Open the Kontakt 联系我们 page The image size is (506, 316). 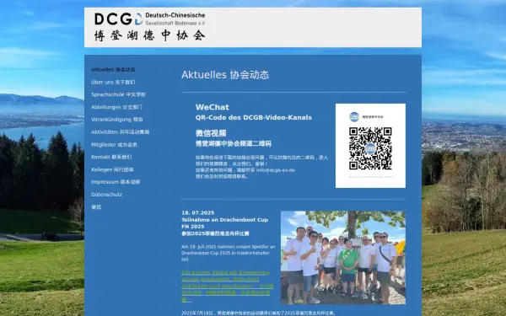111,157
